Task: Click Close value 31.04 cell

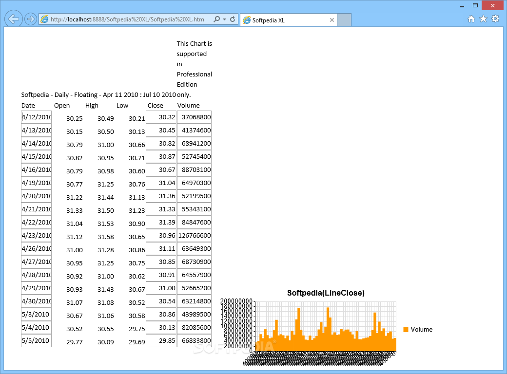Action: 161,183
